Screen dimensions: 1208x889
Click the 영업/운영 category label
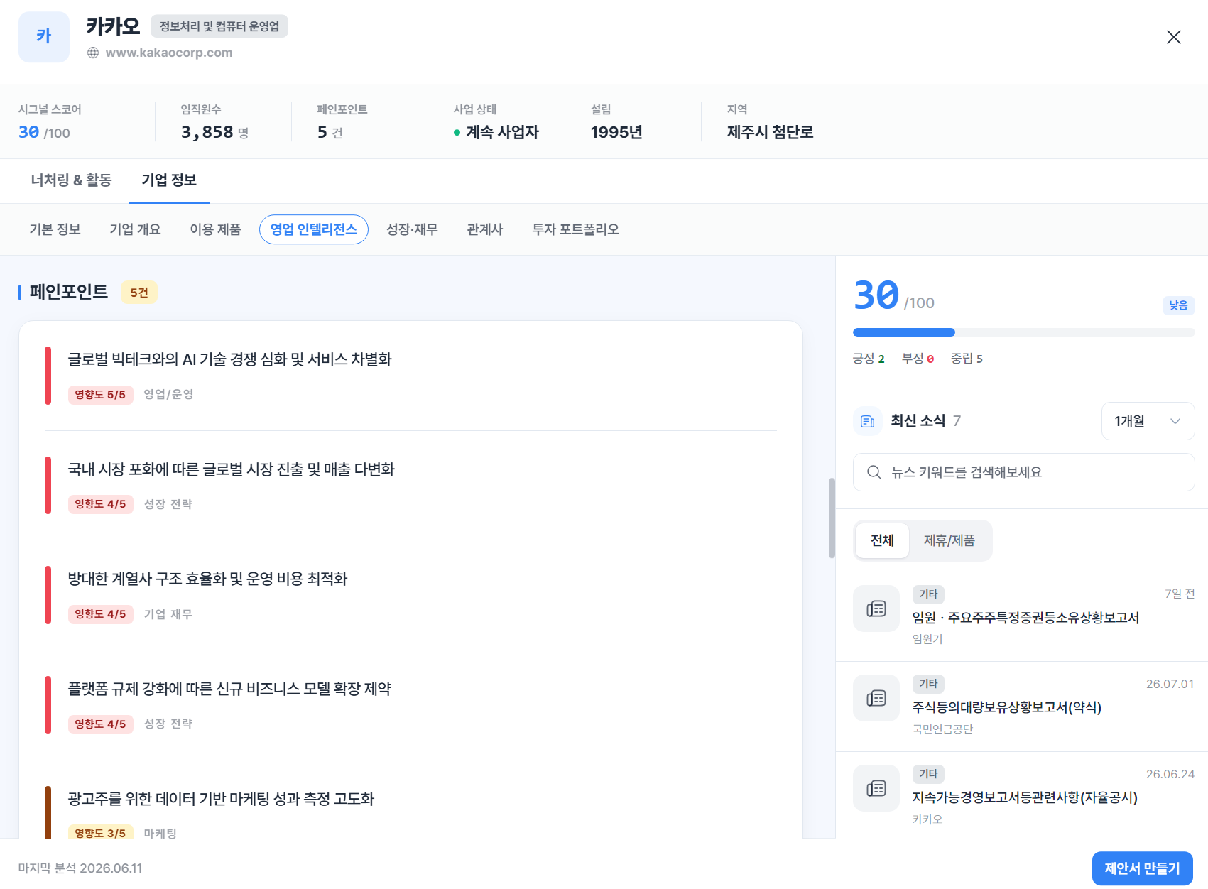(169, 394)
